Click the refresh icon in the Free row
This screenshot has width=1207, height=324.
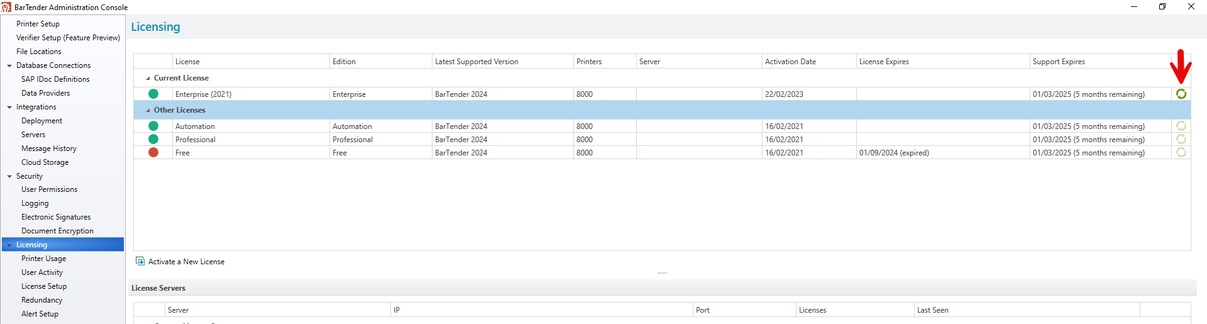[x=1181, y=152]
